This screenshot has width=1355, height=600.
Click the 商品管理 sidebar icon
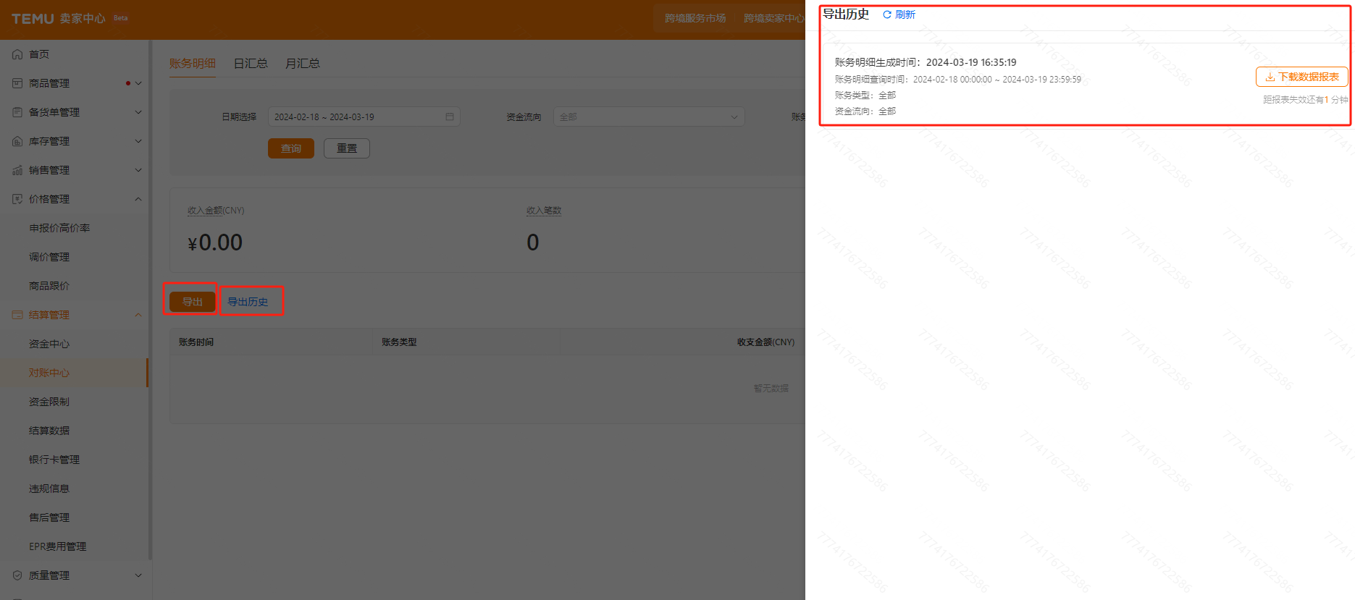pos(17,83)
